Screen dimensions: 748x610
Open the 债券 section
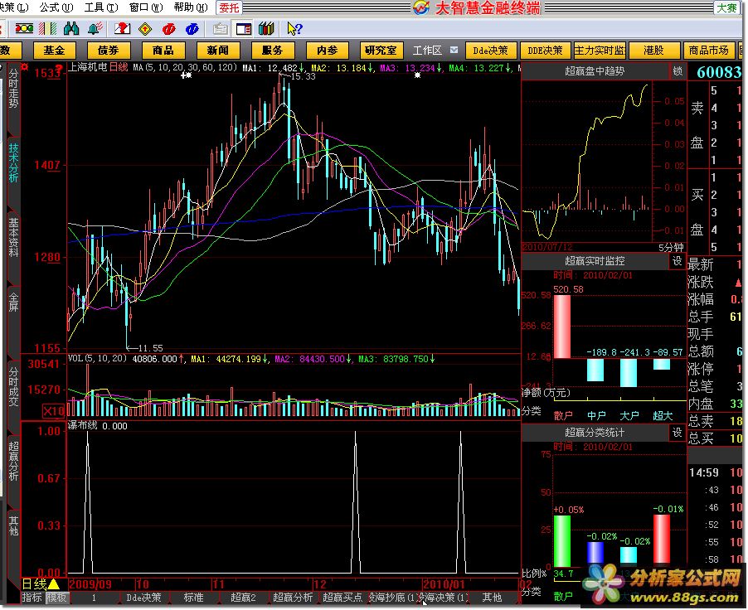point(109,50)
